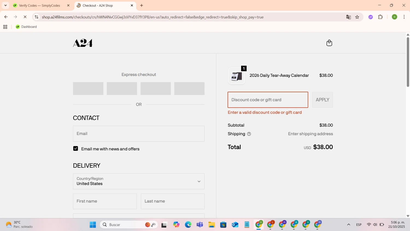
Task: Click the taskbar Buscar search box
Action: (129, 225)
